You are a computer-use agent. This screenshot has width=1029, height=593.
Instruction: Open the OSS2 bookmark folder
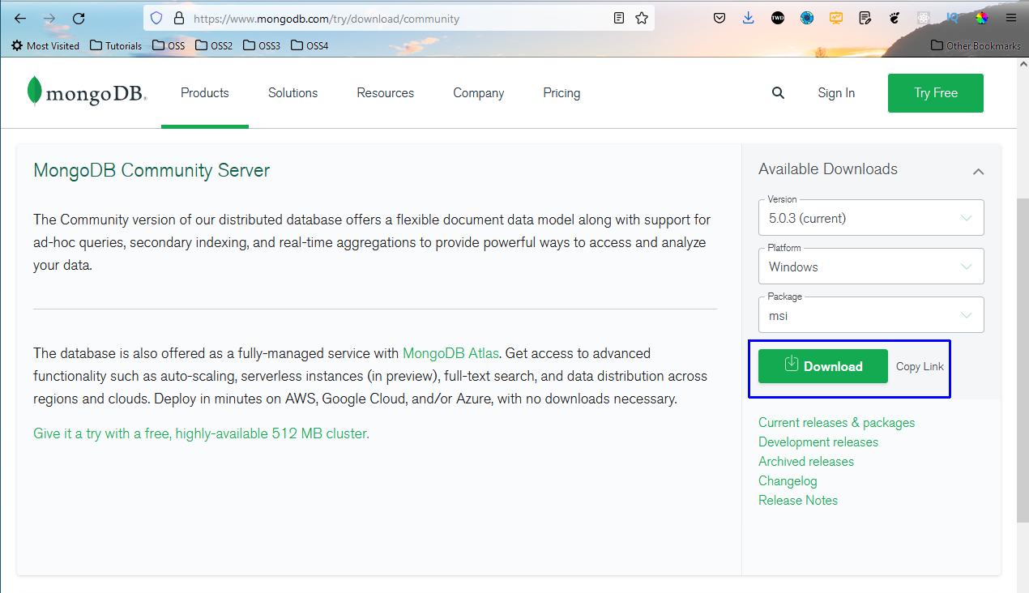point(214,45)
